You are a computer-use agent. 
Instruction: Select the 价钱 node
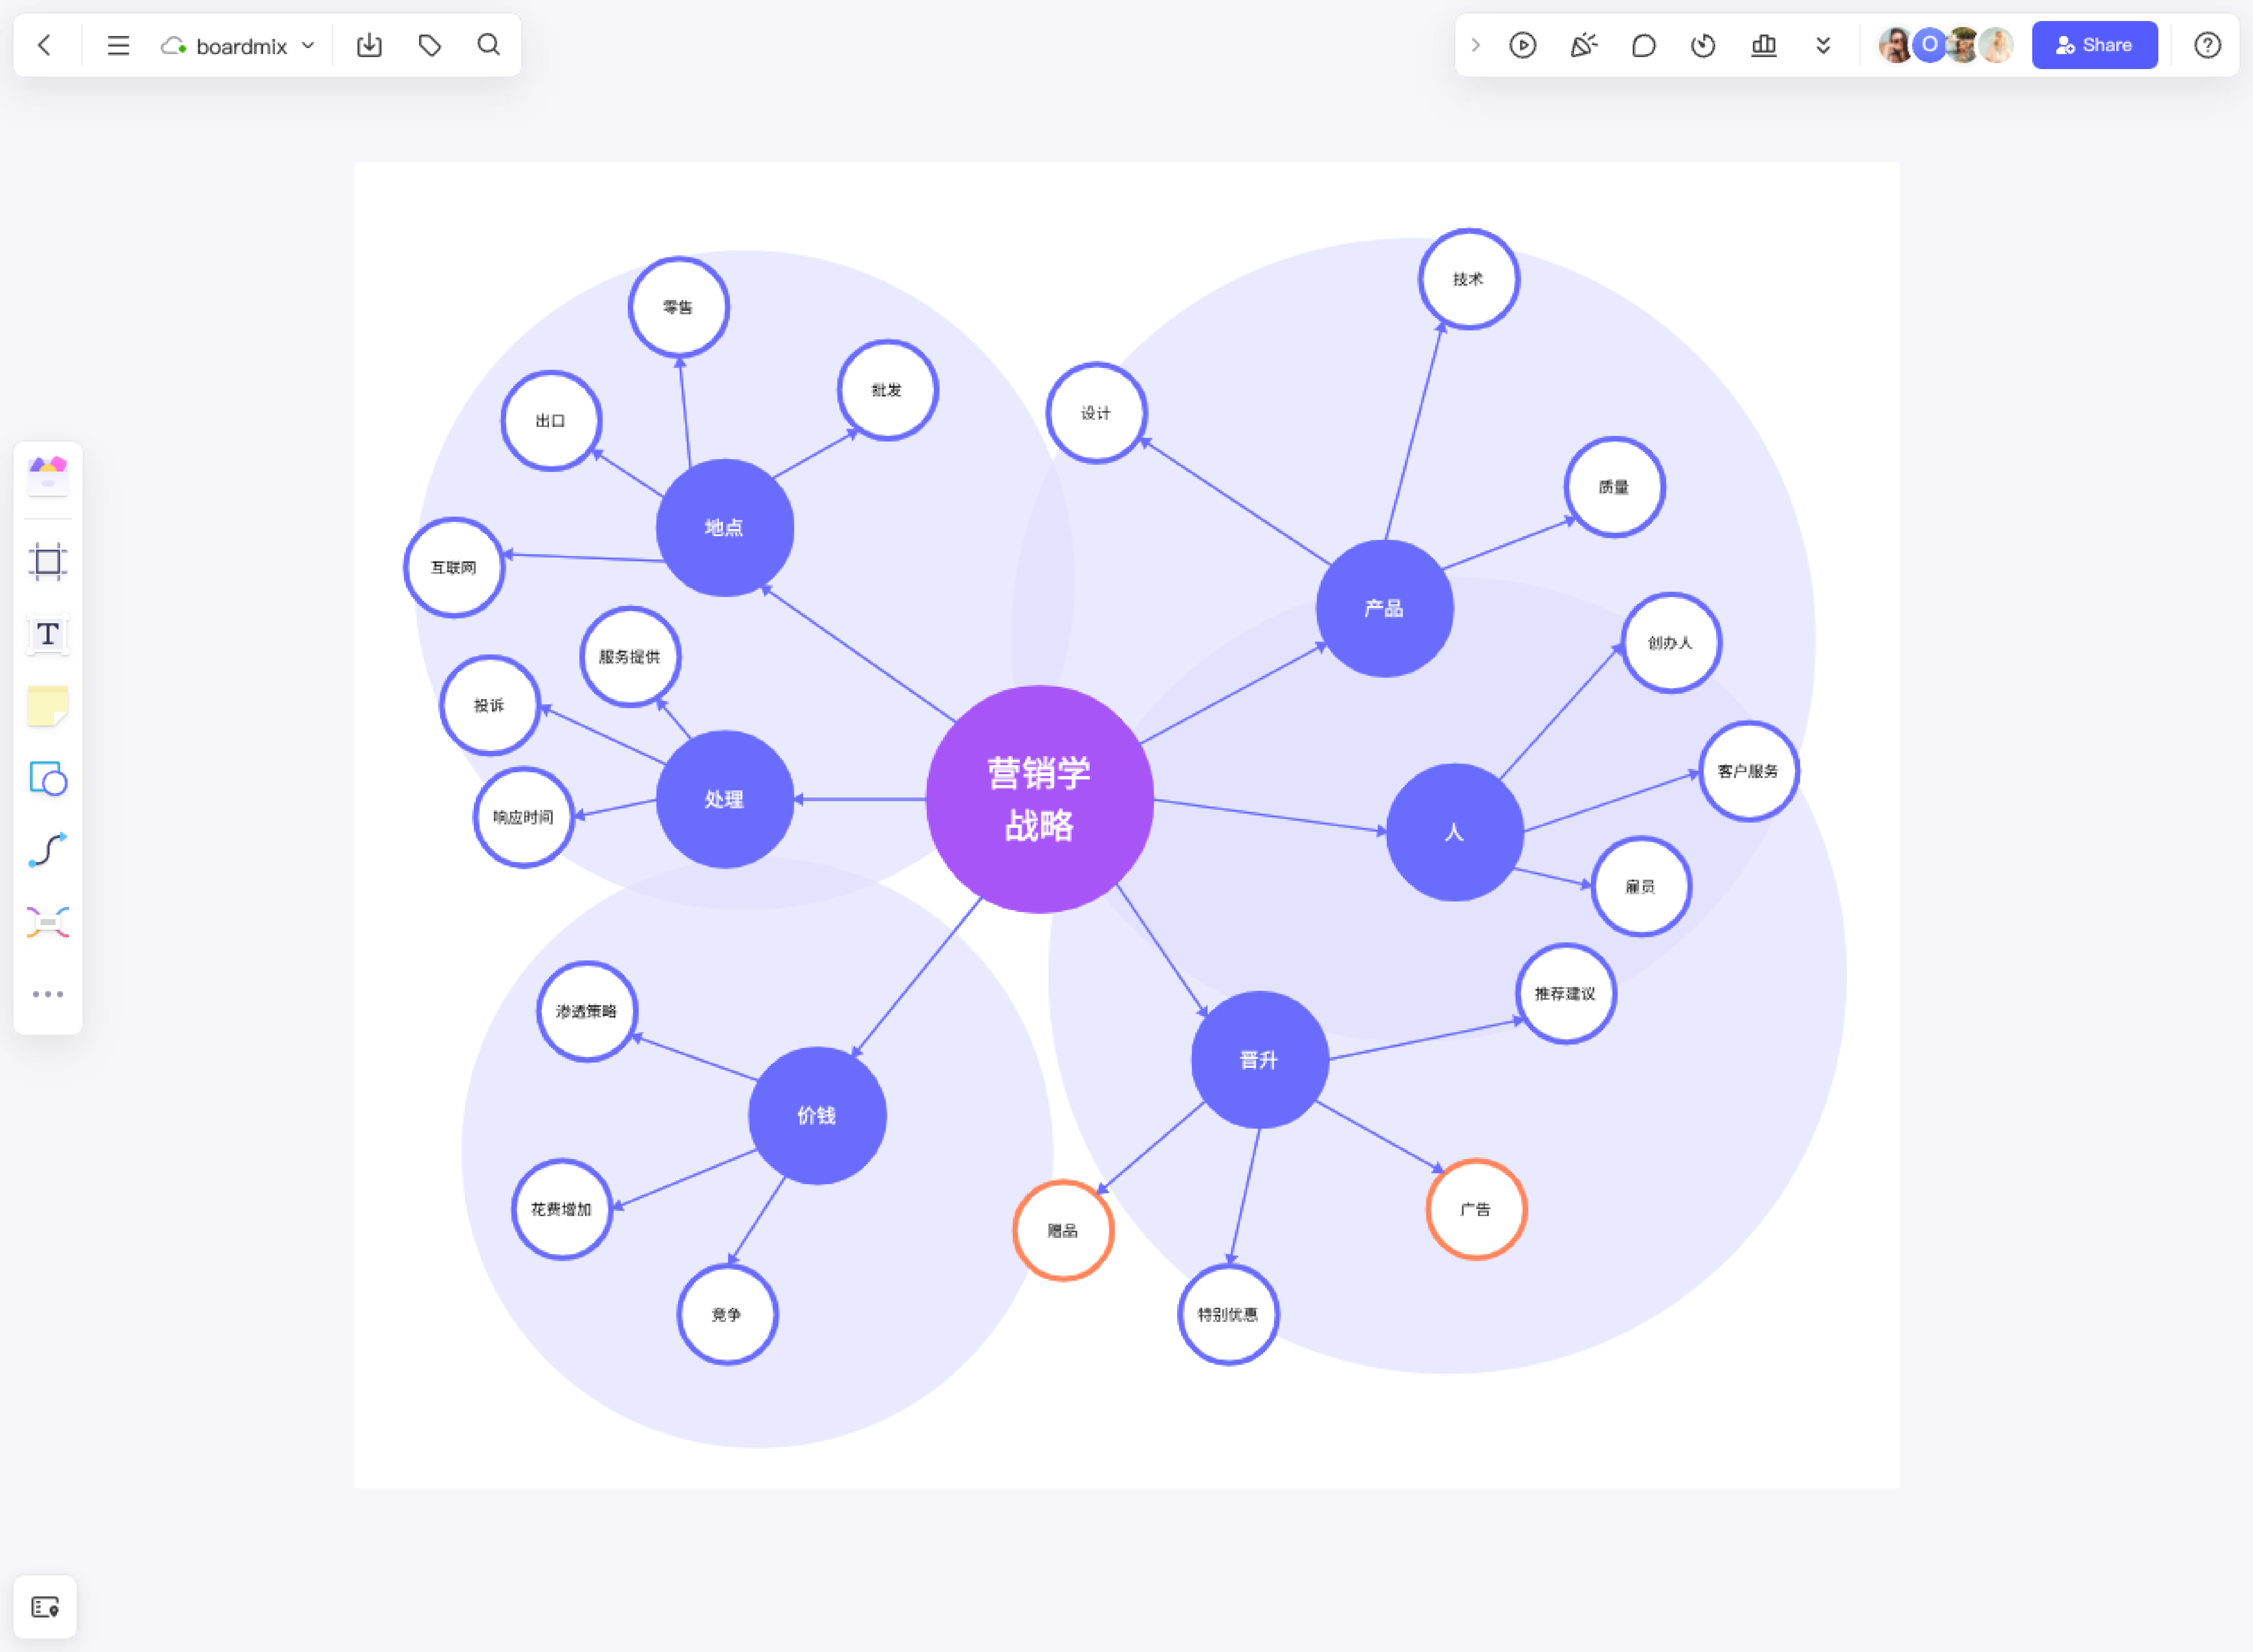817,1115
